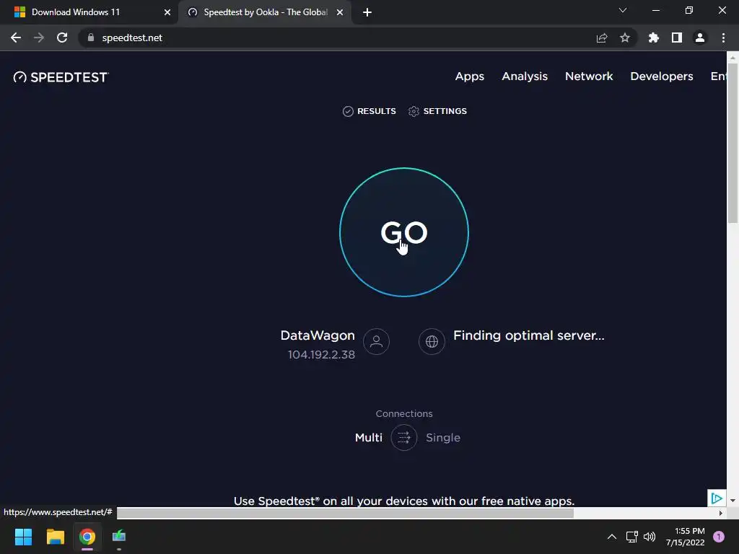Go back to the previous page
The height and width of the screenshot is (554, 739).
16,38
